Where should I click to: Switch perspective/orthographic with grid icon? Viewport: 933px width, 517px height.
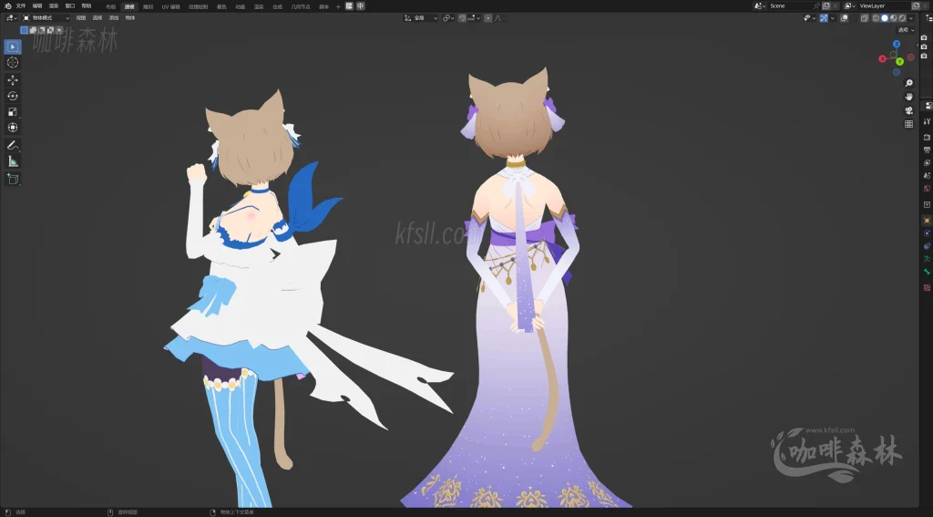[x=908, y=124]
